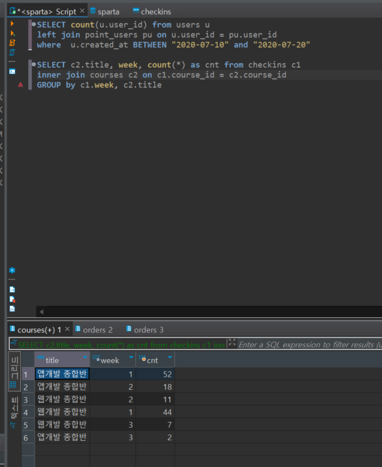The image size is (382, 467).
Task: Select the cnt cell with value 2
Action: pos(155,438)
